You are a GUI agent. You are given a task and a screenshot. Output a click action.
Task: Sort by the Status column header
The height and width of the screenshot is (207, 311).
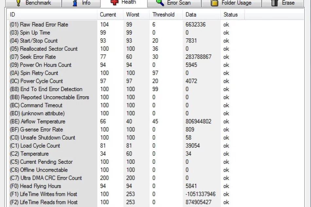(231, 14)
